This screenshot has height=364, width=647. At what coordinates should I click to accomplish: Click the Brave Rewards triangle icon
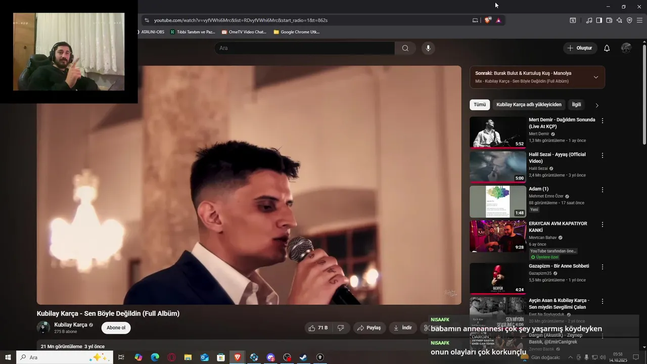498,20
